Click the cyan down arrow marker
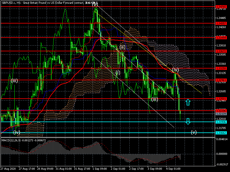 pyautogui.click(x=188, y=121)
